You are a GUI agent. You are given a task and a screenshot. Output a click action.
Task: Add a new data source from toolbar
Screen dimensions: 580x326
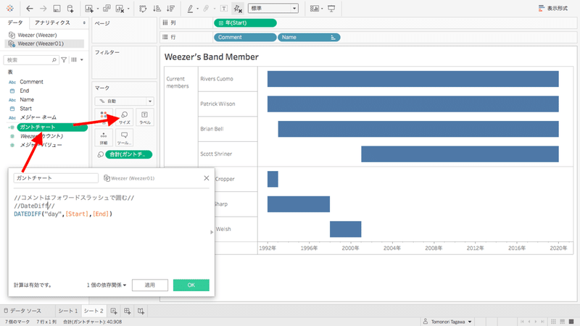click(70, 8)
